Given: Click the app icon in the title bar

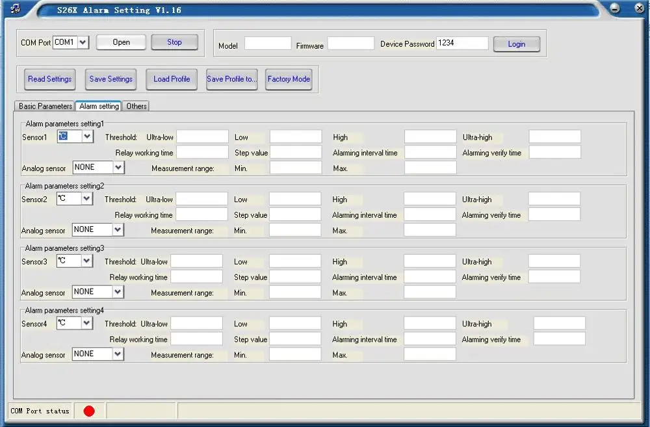Looking at the screenshot, I should pos(16,10).
